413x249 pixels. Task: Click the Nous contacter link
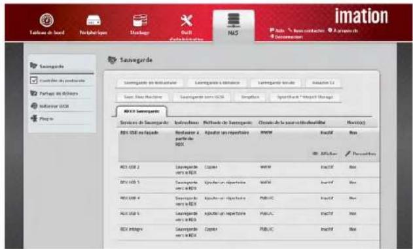point(306,31)
